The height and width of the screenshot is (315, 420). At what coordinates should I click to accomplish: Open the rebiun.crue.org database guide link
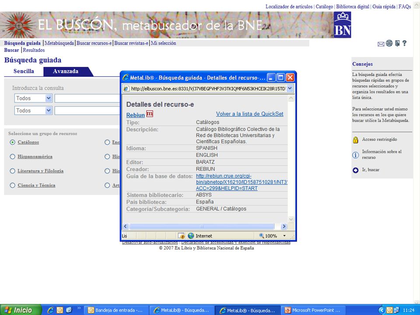(x=241, y=182)
